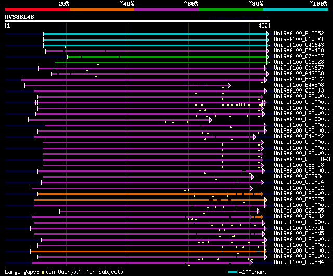Screen dimensions: 333x276
Task: Click the arrowhead ending the P12852 bar
Action: (268, 34)
